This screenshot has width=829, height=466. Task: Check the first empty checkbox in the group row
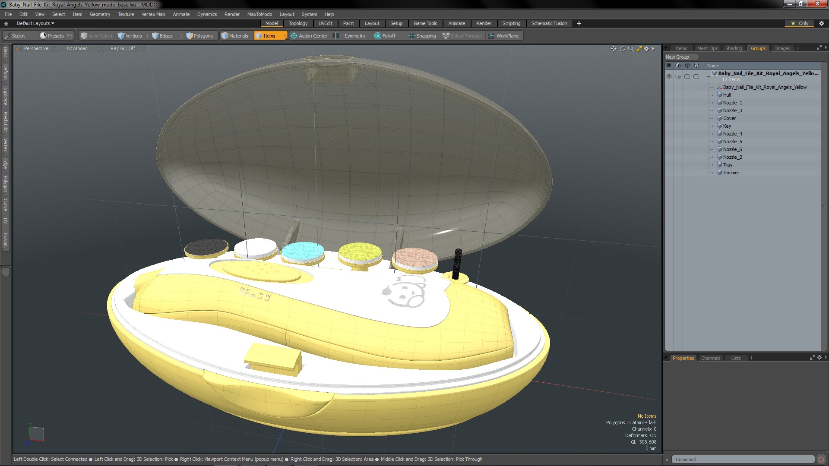(687, 76)
